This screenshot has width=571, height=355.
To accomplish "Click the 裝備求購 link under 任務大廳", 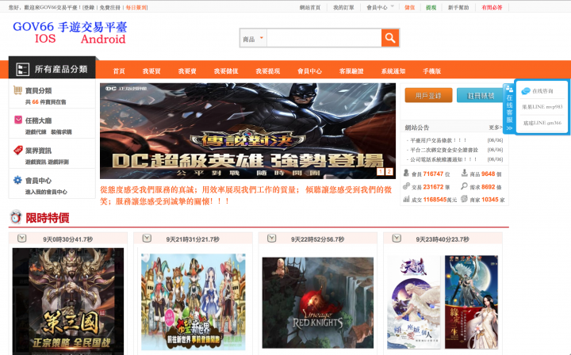I will [61, 132].
